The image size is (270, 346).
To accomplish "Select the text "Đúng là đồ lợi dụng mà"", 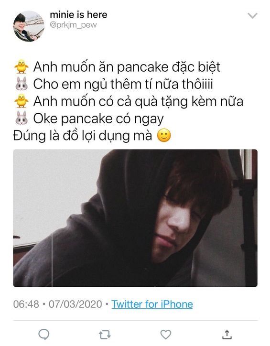I will tap(83, 136).
